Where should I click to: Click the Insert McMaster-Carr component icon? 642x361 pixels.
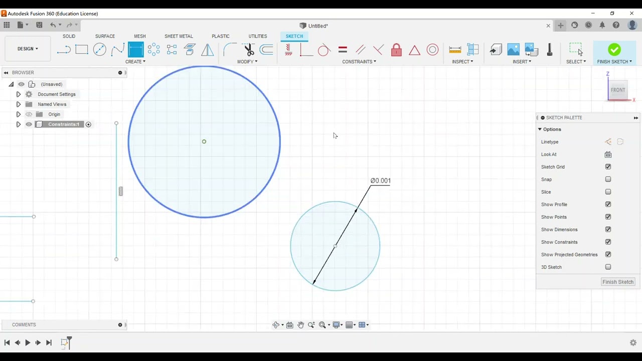[550, 50]
